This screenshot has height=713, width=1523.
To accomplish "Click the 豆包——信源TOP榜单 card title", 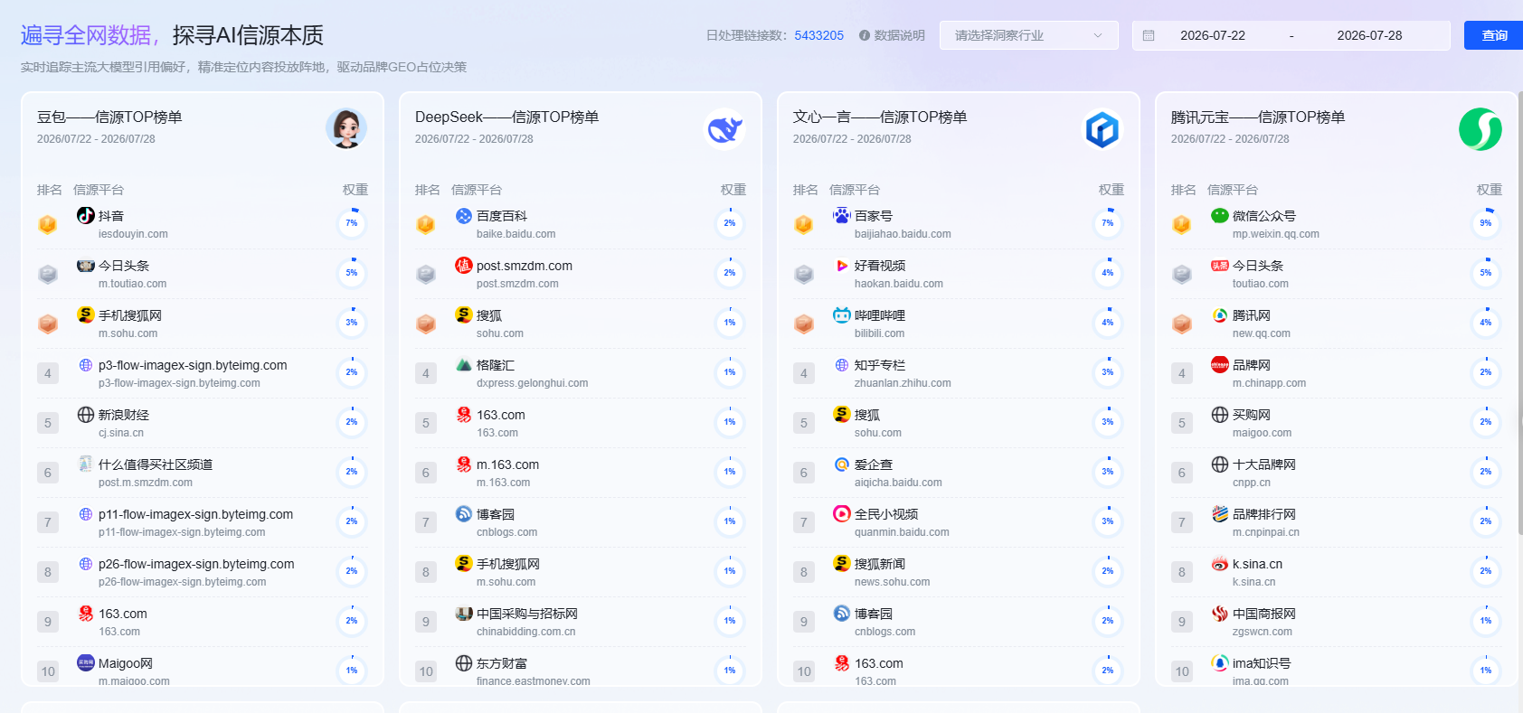I will [x=109, y=117].
